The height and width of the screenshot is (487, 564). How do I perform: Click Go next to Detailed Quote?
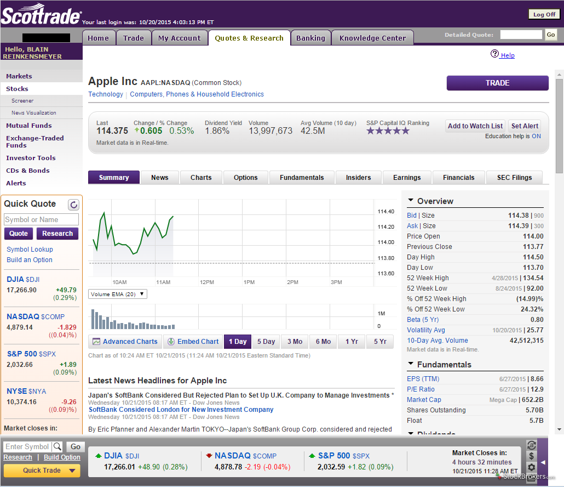pyautogui.click(x=550, y=35)
